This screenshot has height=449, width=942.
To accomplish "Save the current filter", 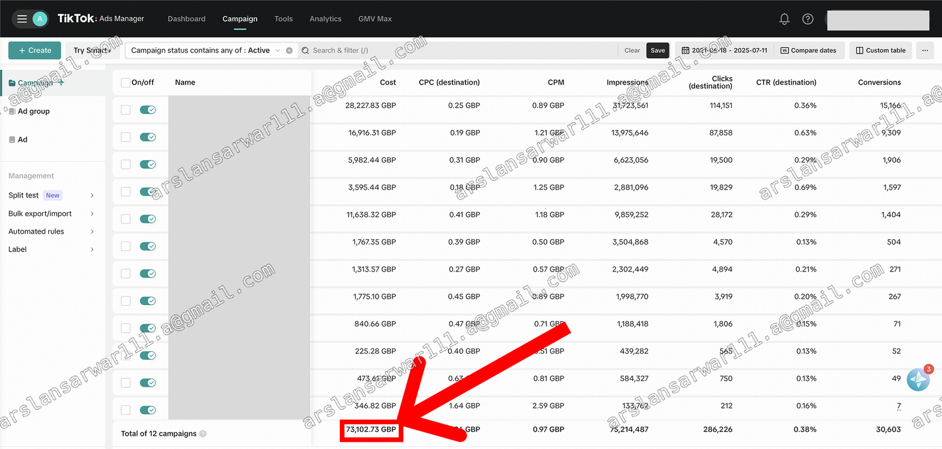I will 658,51.
